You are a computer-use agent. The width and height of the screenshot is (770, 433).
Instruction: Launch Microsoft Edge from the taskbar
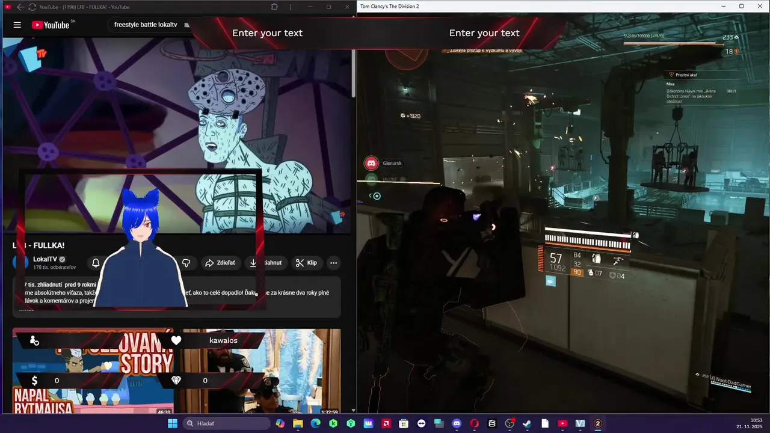click(x=315, y=423)
